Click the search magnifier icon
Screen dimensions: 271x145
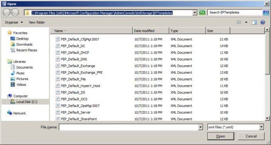266,12
